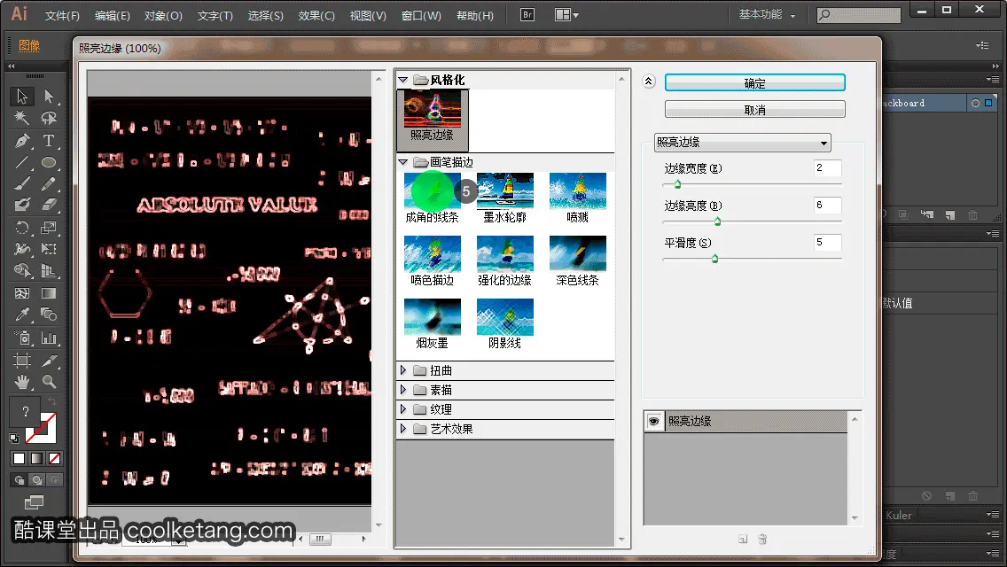The height and width of the screenshot is (567, 1007).
Task: Select the Rotate tool
Action: 22,228
